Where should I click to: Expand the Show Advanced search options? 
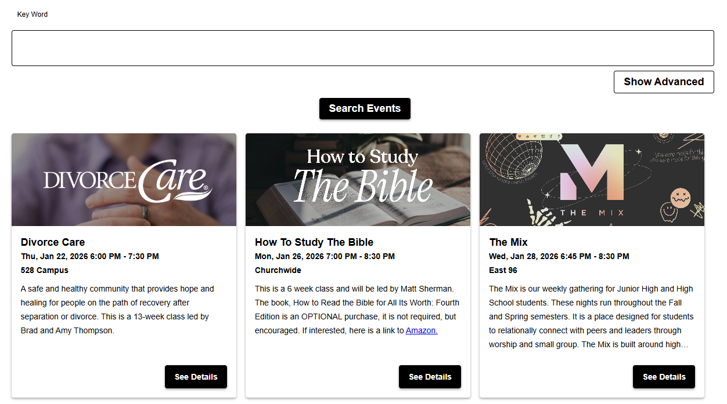[664, 82]
